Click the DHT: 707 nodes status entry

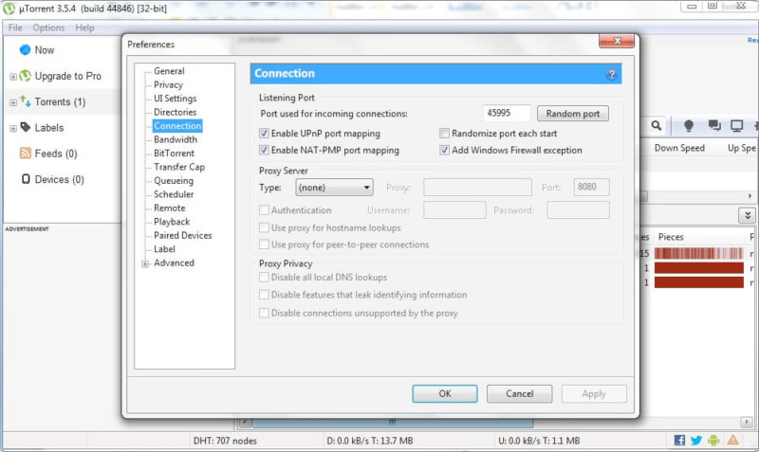225,441
